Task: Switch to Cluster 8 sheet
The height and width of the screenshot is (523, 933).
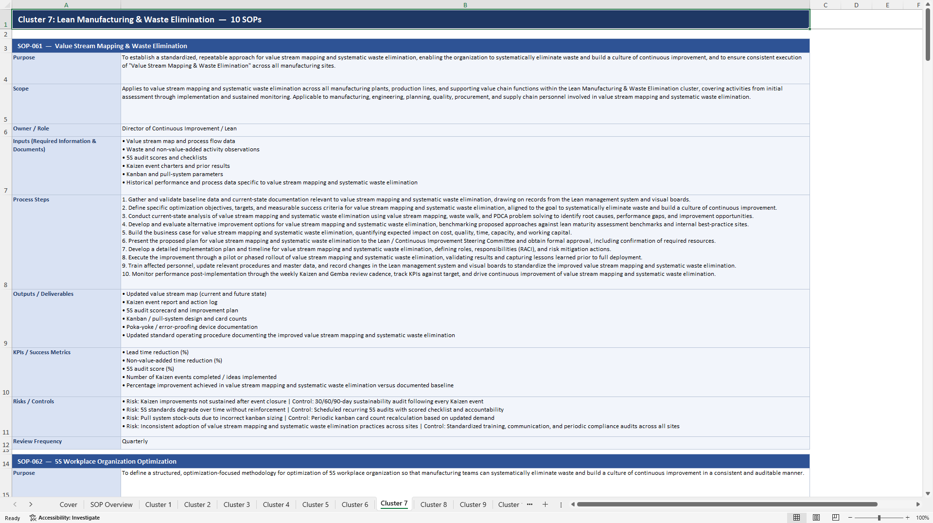Action: point(434,505)
